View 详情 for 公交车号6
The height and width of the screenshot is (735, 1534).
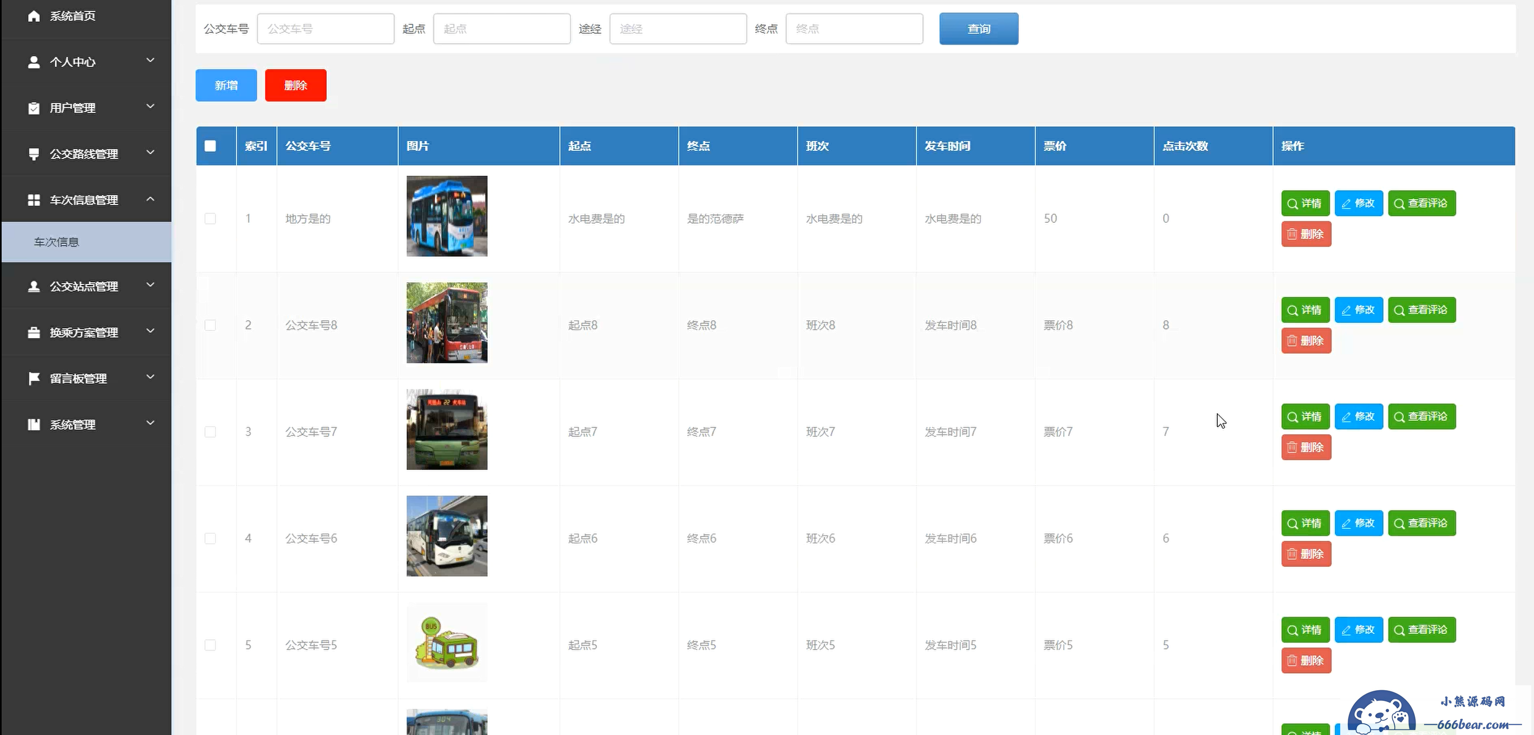coord(1306,523)
